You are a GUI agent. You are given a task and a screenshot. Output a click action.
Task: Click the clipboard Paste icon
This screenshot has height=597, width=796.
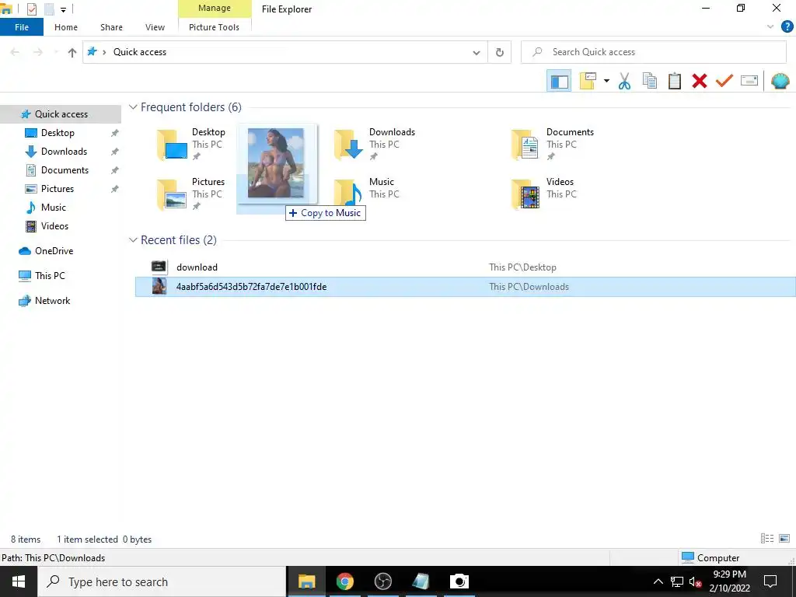674,81
